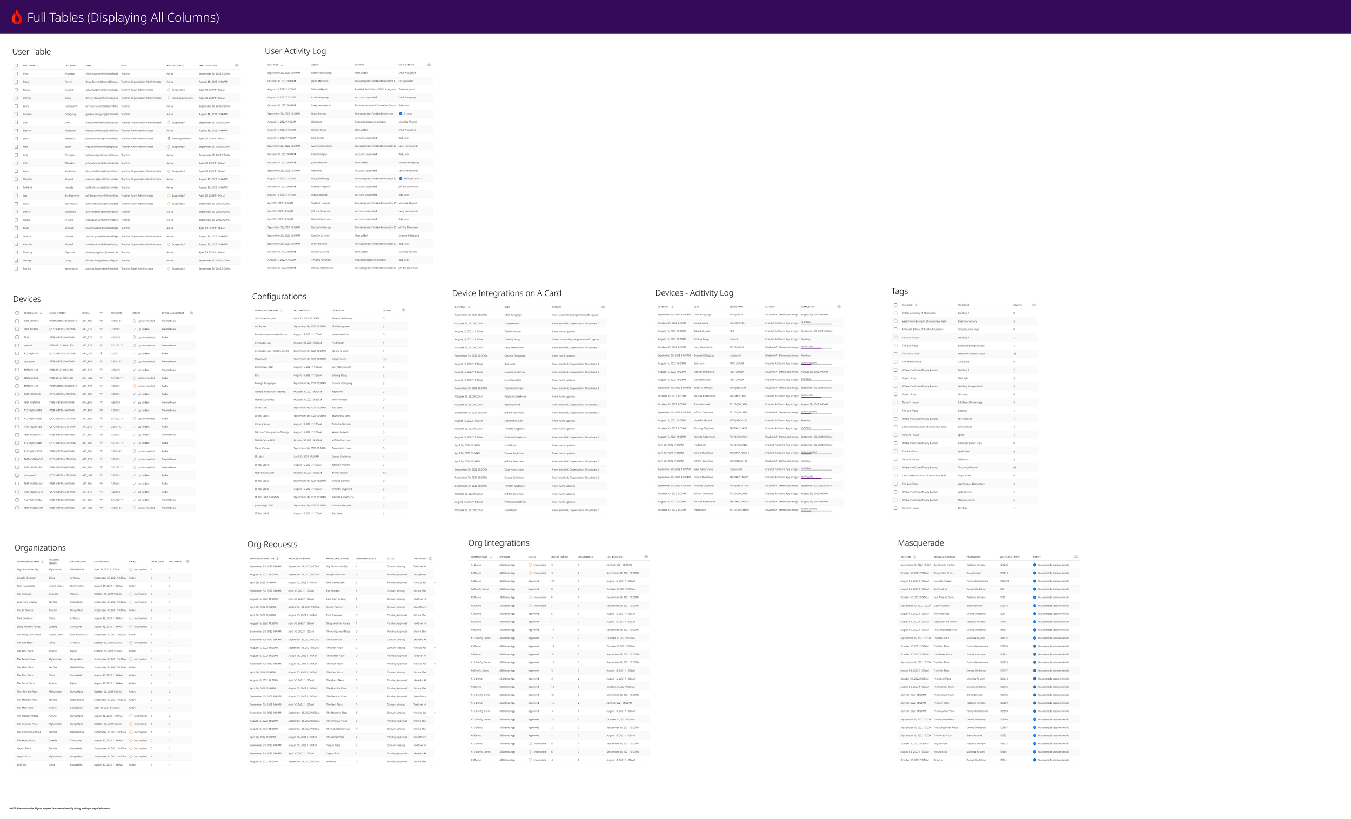Click column visibility eye icon in User Table
This screenshot has width=1351, height=819.
(x=237, y=65)
